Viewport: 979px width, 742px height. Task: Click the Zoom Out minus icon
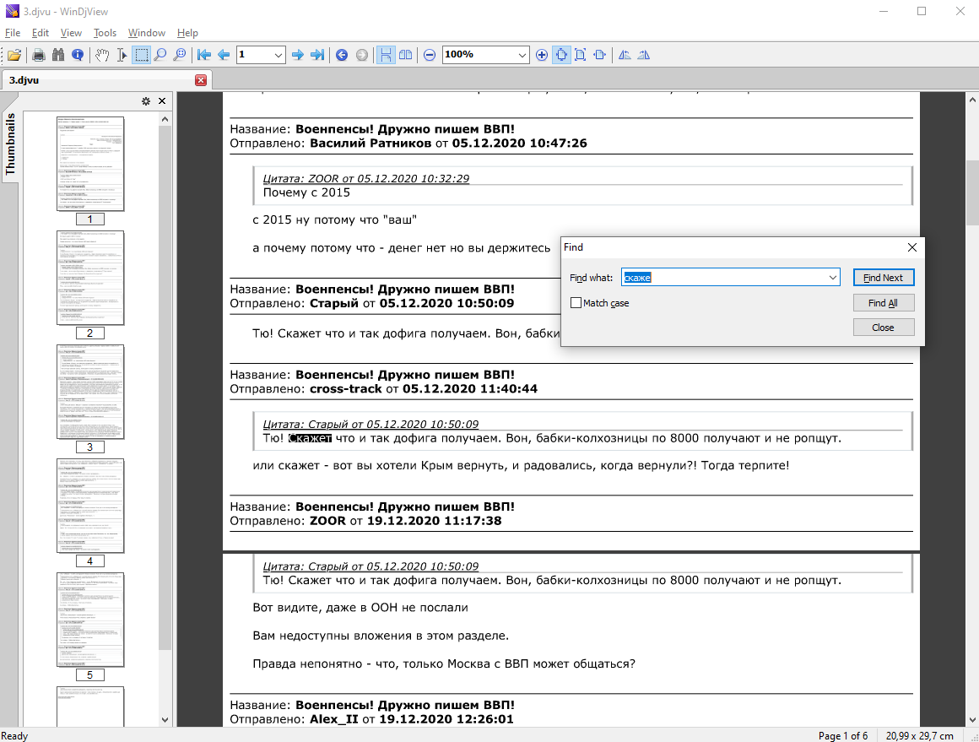430,55
